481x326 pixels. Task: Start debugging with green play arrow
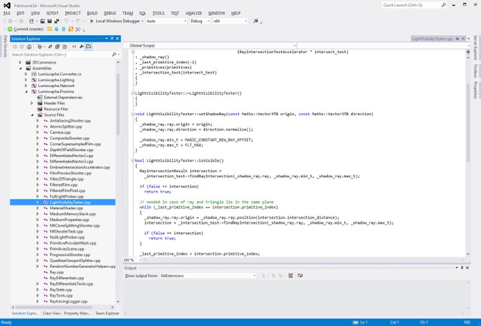92,21
